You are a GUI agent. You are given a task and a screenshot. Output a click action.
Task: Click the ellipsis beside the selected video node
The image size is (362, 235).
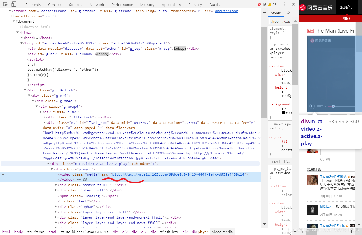click(3, 175)
